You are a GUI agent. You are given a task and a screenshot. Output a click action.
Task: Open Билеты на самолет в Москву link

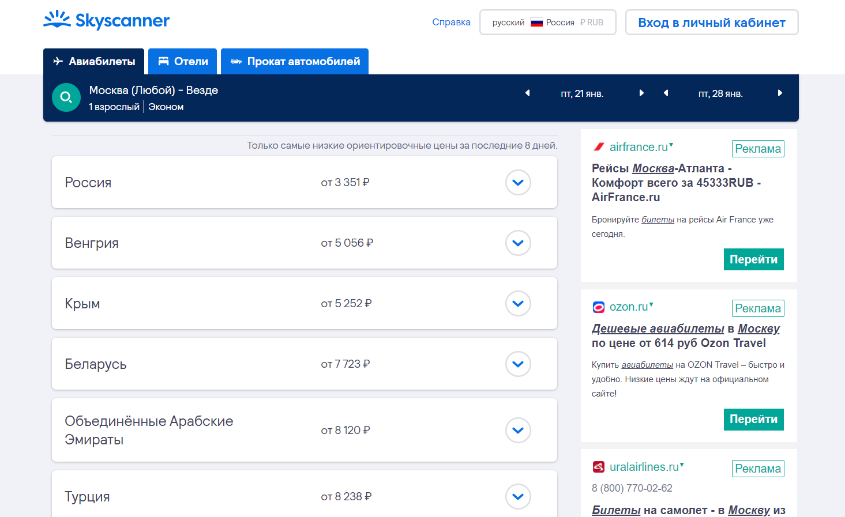point(689,510)
